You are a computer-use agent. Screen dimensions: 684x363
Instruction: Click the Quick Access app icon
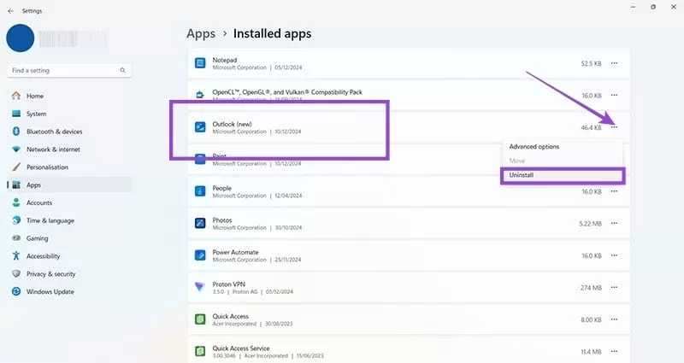(199, 319)
